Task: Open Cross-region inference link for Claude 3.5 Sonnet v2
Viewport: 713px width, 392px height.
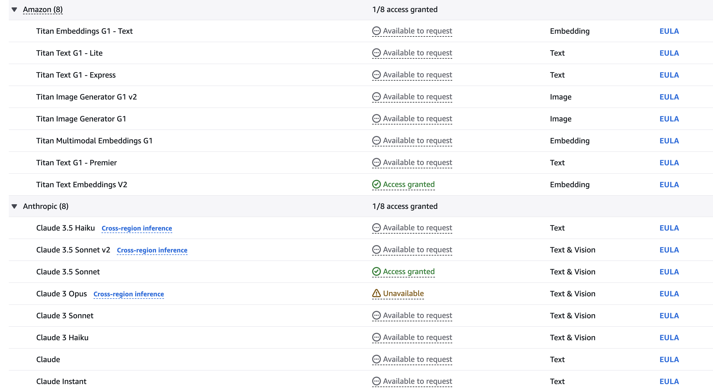Action: click(x=152, y=250)
